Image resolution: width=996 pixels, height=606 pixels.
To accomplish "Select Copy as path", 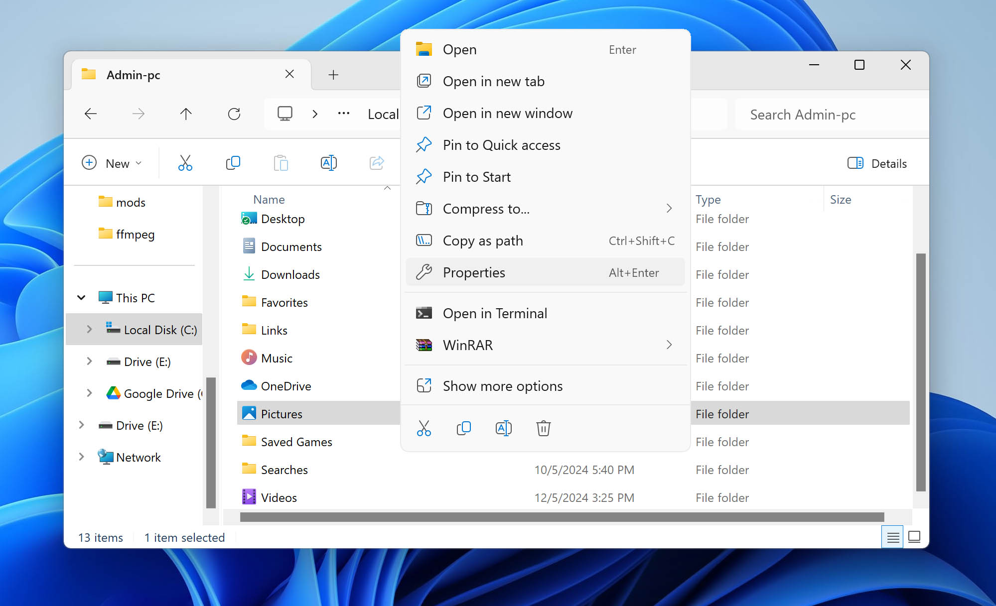I will tap(545, 241).
